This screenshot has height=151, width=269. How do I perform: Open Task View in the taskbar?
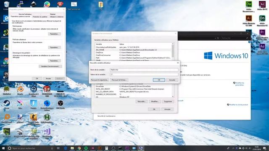coord(58,148)
